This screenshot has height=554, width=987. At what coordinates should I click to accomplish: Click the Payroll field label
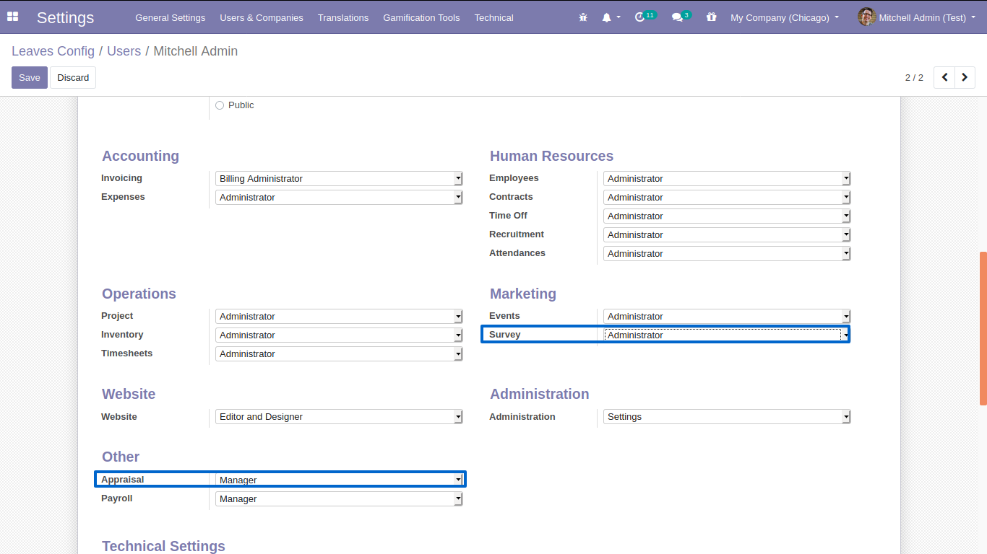pos(116,498)
